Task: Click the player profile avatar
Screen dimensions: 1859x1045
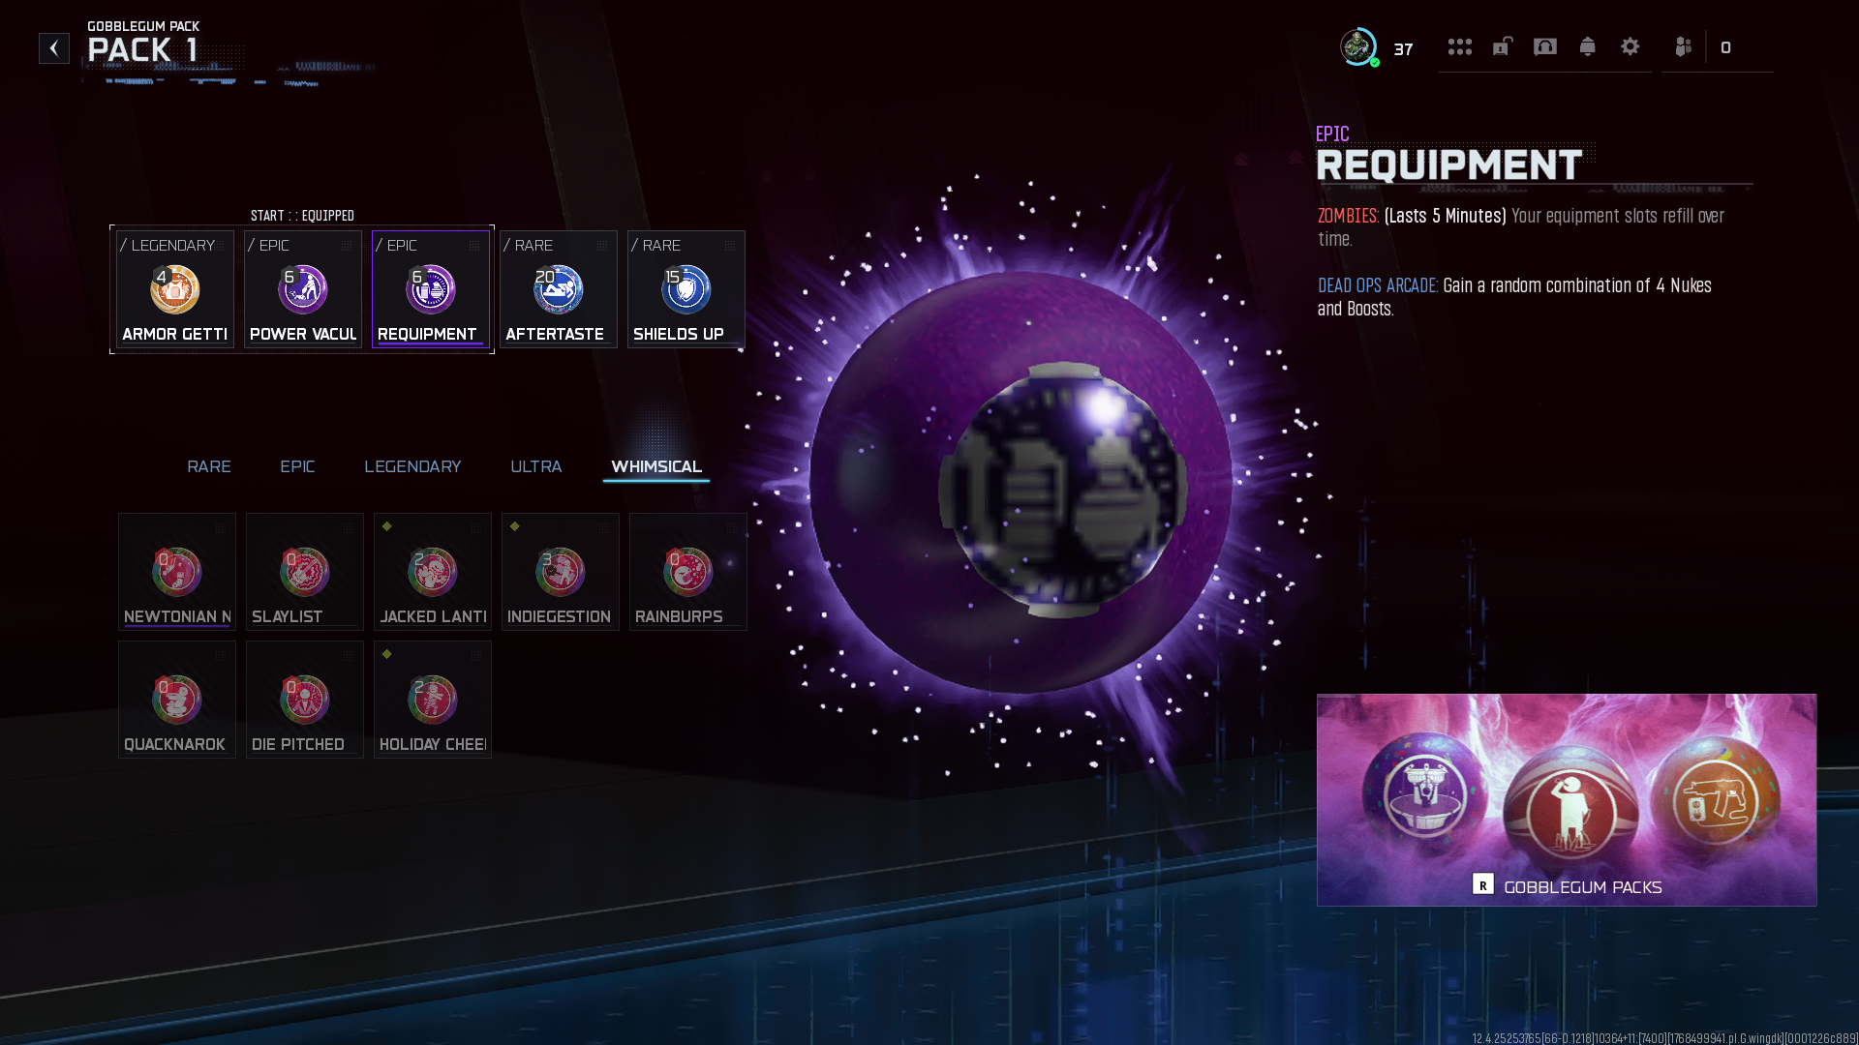Action: [1357, 46]
